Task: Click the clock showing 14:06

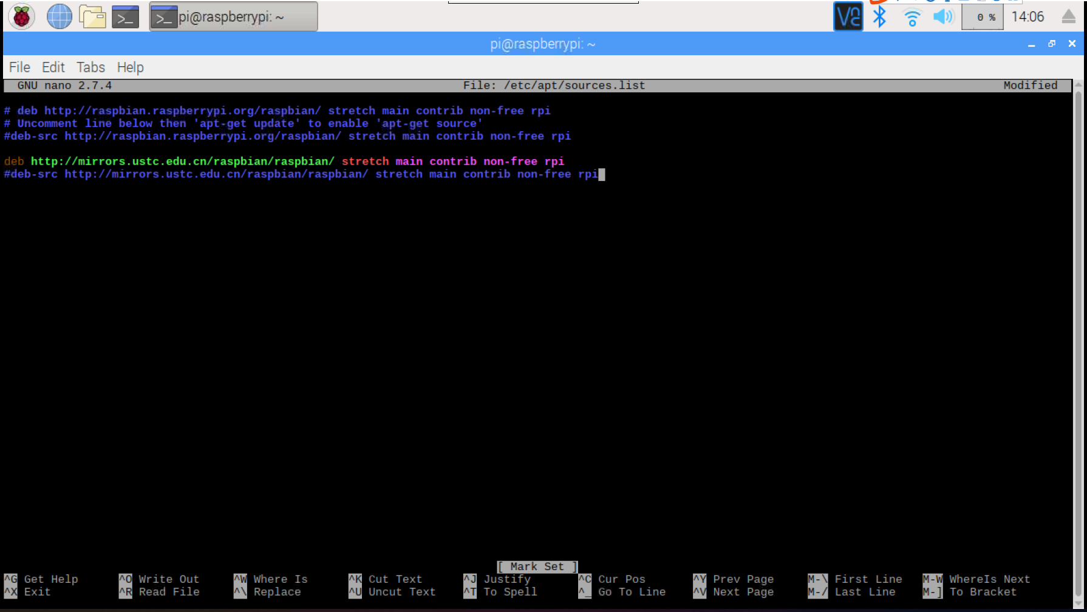Action: [1027, 16]
